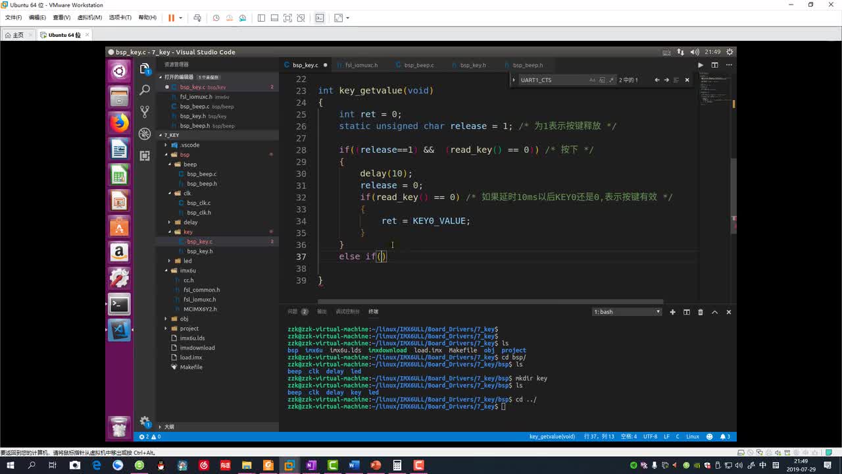Click the feedback smiley in status bar
This screenshot has height=474, width=842.
(709, 436)
